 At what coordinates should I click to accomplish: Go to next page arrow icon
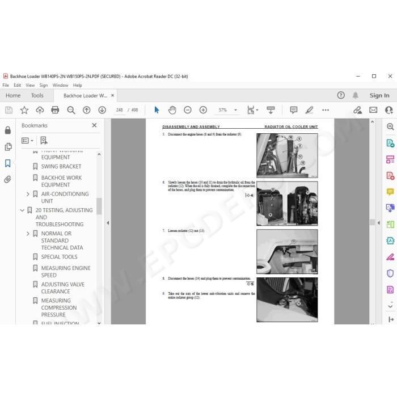tap(102, 110)
